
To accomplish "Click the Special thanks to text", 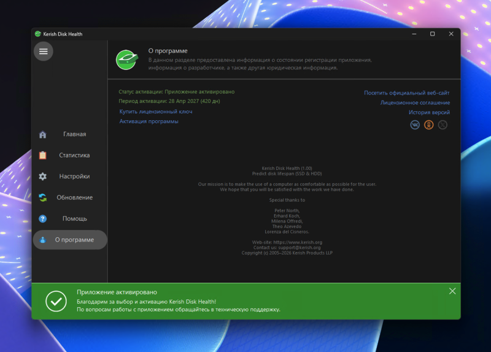I will (287, 200).
